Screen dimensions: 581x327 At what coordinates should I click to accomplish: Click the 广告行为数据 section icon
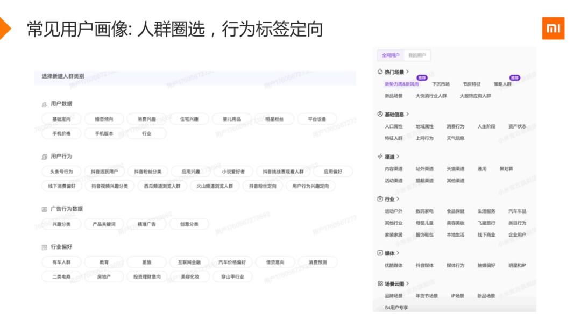[x=45, y=209]
